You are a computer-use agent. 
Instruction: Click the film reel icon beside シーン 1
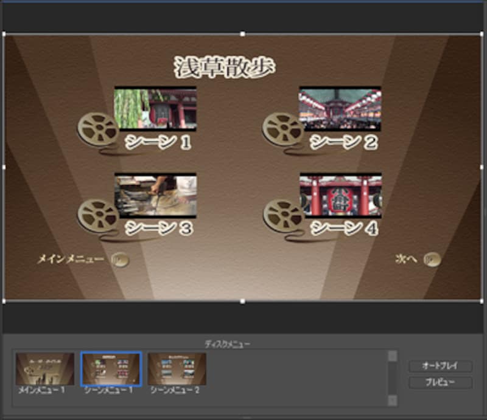coord(97,128)
